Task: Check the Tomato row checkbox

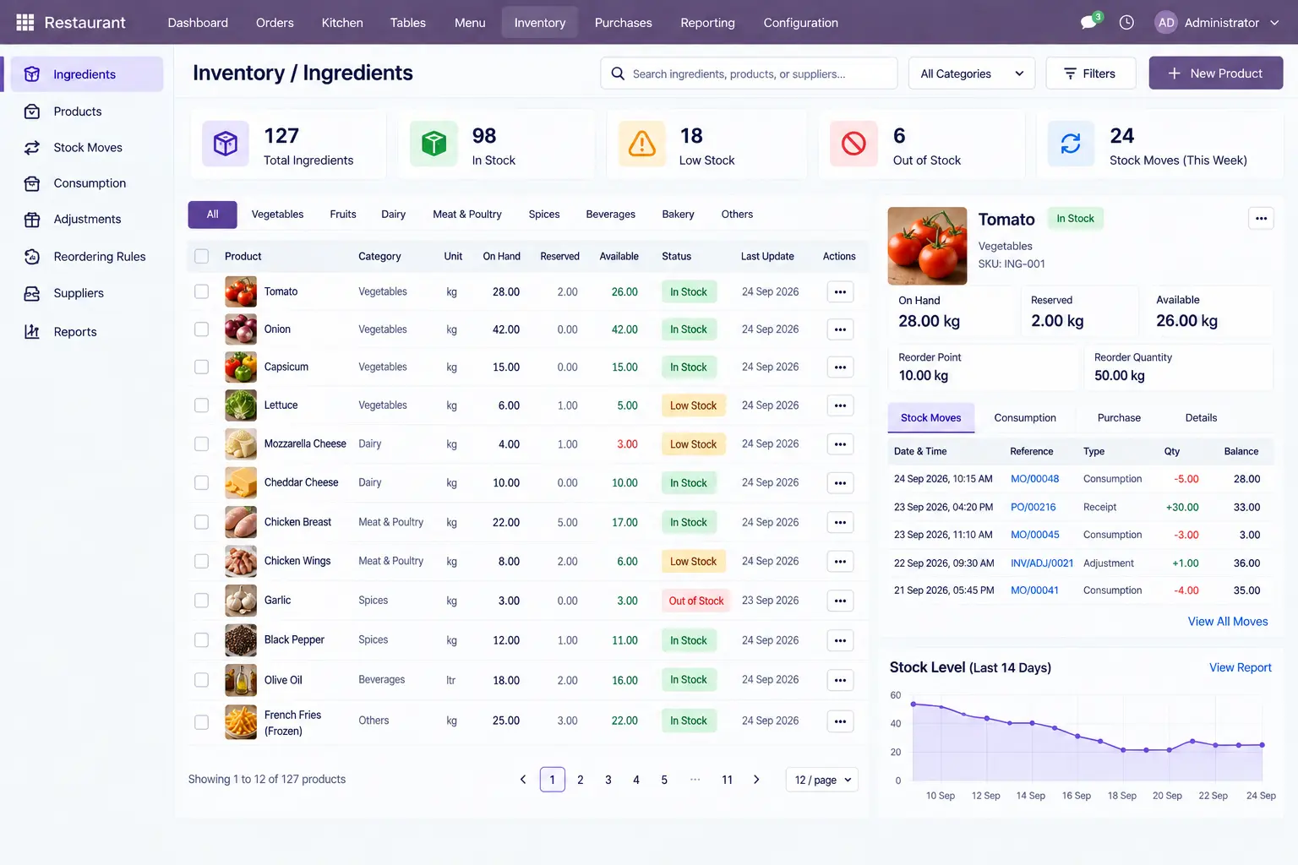Action: [x=201, y=291]
